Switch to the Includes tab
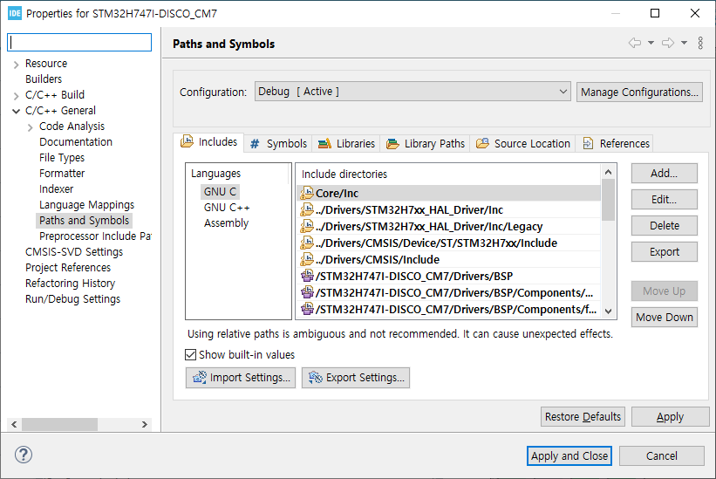The width and height of the screenshot is (716, 479). 209,142
